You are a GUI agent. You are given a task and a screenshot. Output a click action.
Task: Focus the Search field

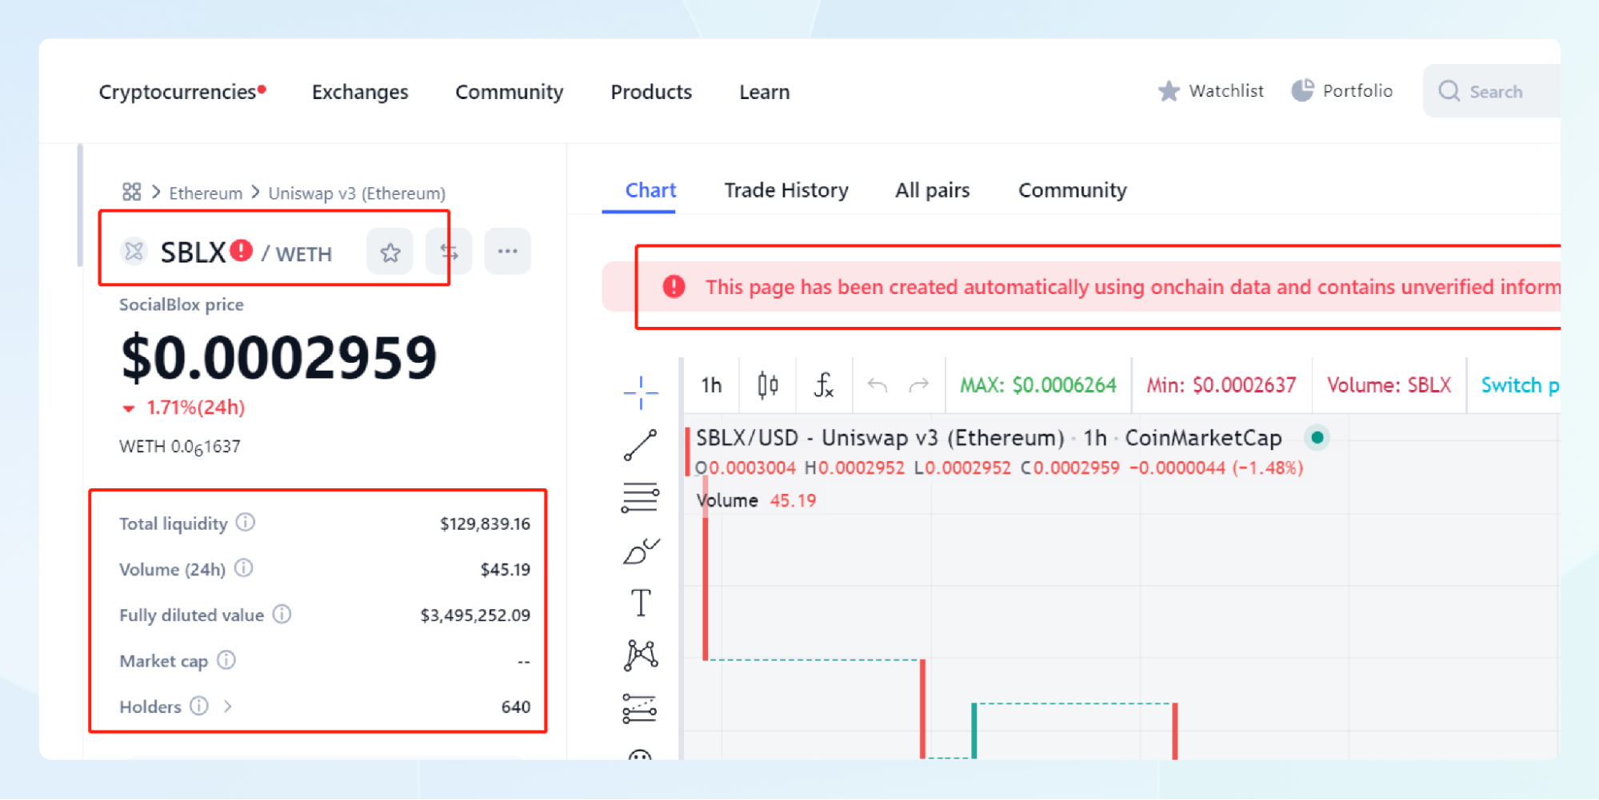coord(1492,91)
